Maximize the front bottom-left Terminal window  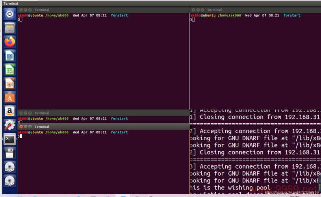(x=30, y=127)
